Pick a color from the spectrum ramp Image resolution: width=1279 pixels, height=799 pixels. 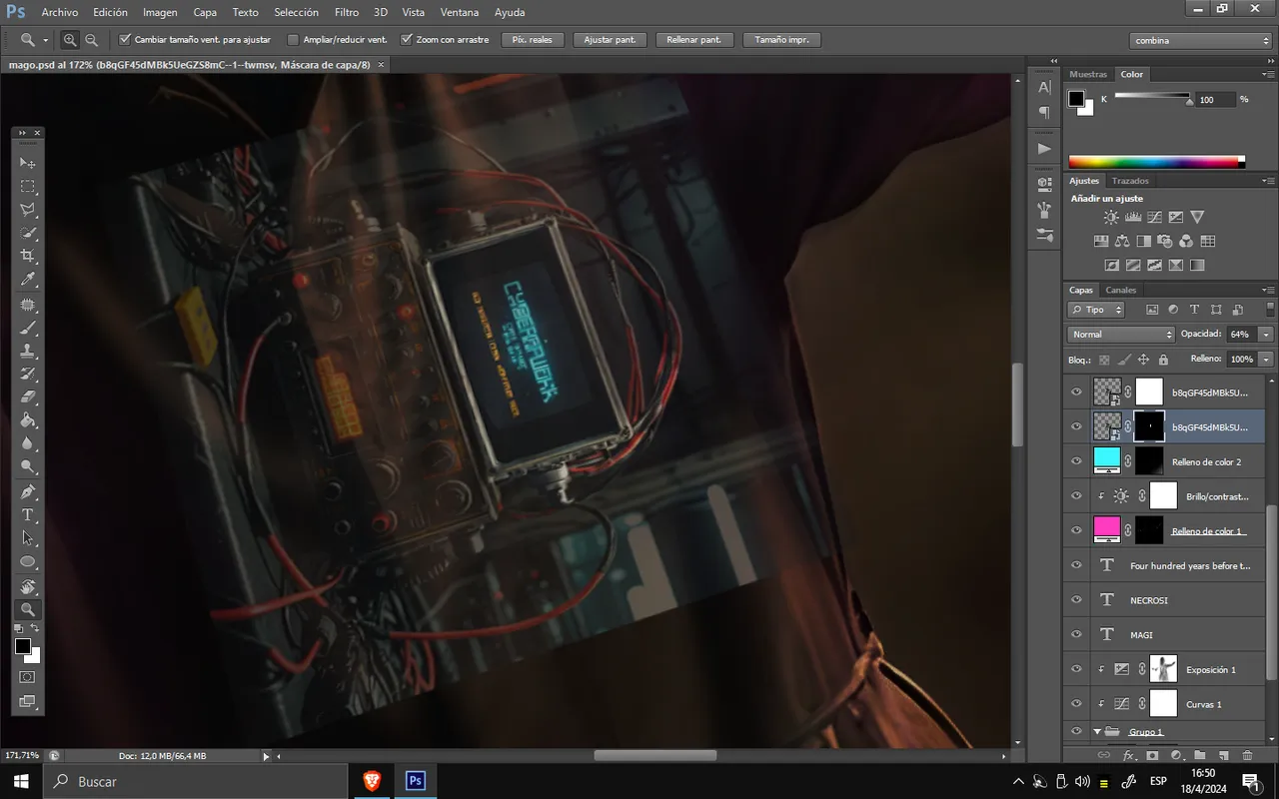pos(1156,162)
